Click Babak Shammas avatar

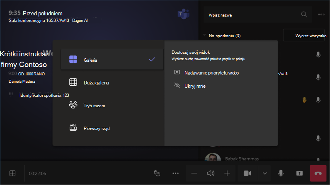click(213, 157)
